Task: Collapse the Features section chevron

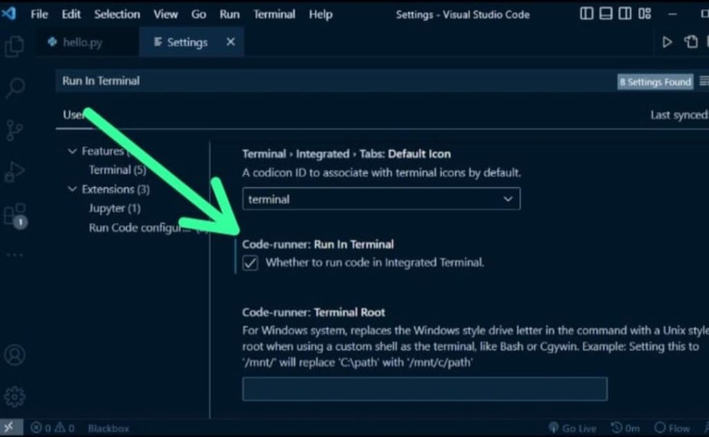Action: pos(72,151)
